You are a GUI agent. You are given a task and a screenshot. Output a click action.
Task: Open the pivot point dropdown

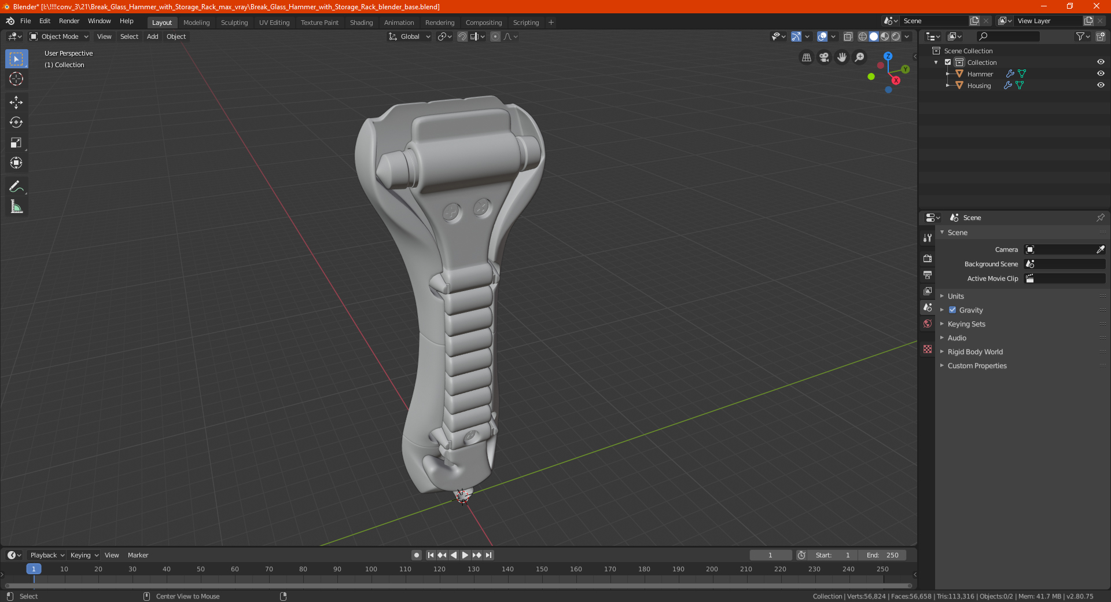click(x=444, y=36)
